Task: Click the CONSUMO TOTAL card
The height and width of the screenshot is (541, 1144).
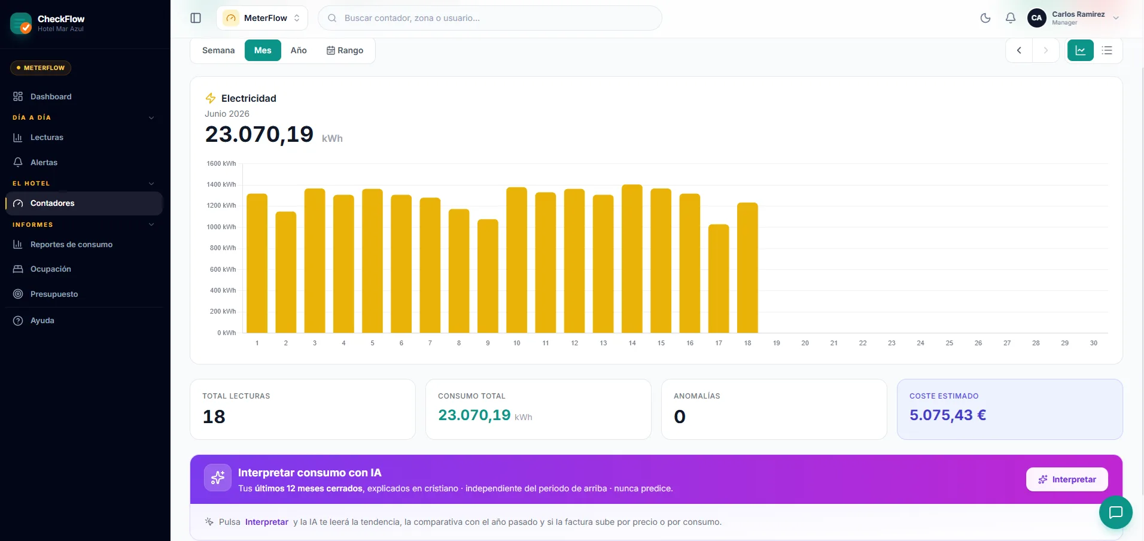Action: click(x=538, y=409)
